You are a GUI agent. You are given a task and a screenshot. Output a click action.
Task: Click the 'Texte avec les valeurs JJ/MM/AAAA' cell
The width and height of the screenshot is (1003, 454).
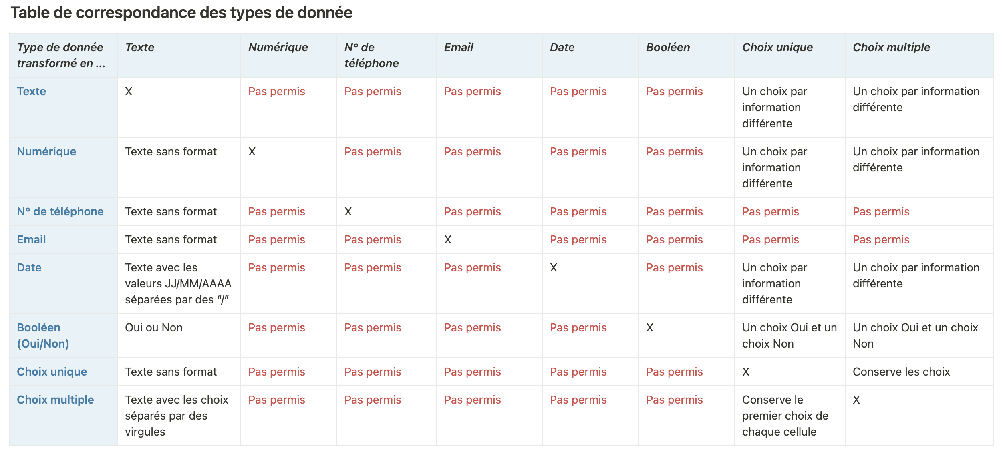[178, 283]
